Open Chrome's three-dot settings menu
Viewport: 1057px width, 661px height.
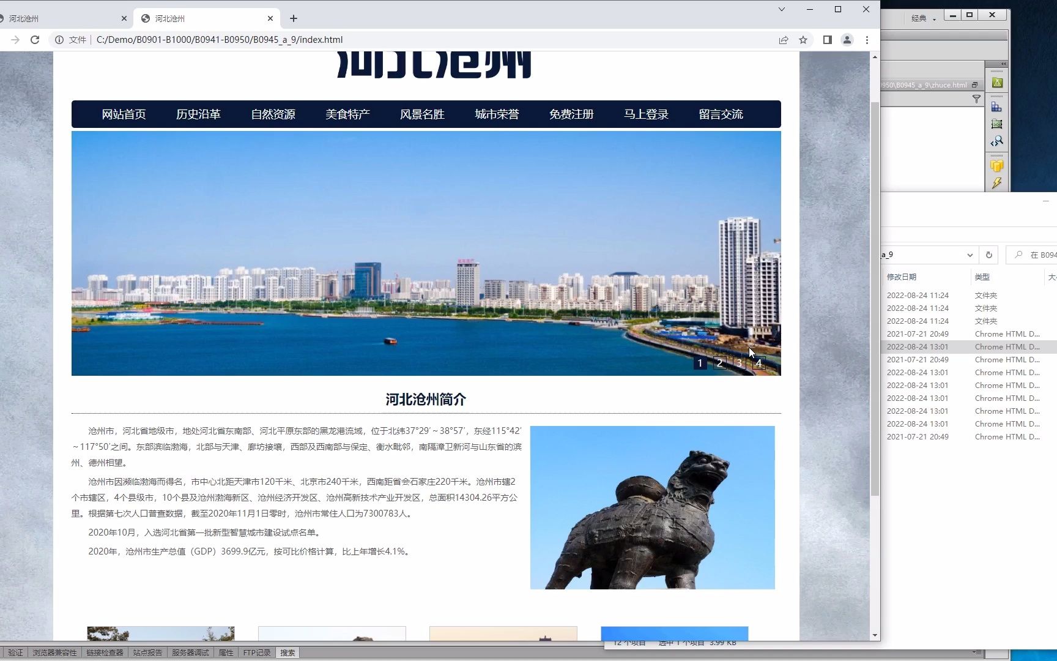click(x=867, y=40)
